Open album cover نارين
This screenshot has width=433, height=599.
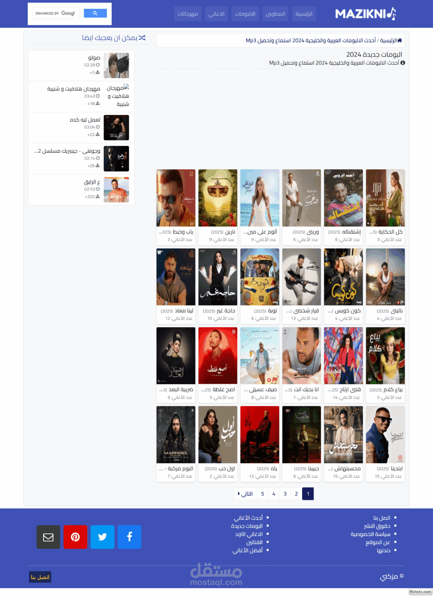[218, 198]
